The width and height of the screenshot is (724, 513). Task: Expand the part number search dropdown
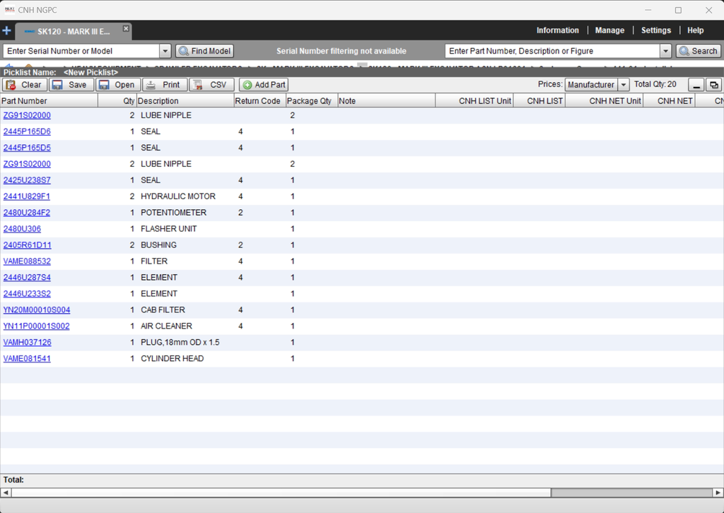(665, 51)
